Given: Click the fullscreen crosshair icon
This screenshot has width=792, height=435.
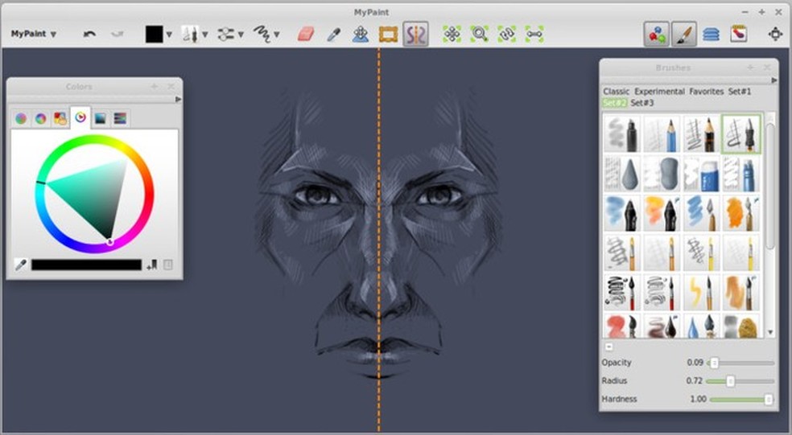Looking at the screenshot, I should pos(775,34).
